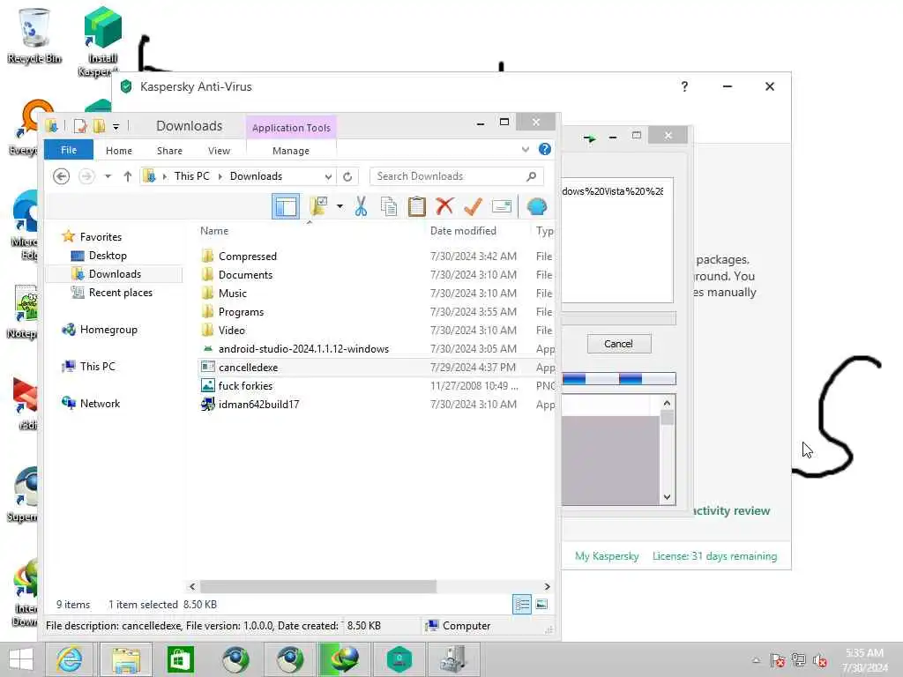Click the Rename icon in Explorer toolbar
The image size is (903, 677).
(502, 206)
